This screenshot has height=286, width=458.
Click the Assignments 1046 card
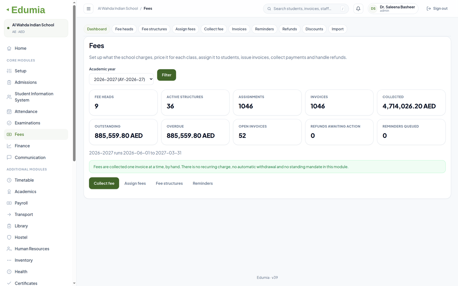pos(267,103)
